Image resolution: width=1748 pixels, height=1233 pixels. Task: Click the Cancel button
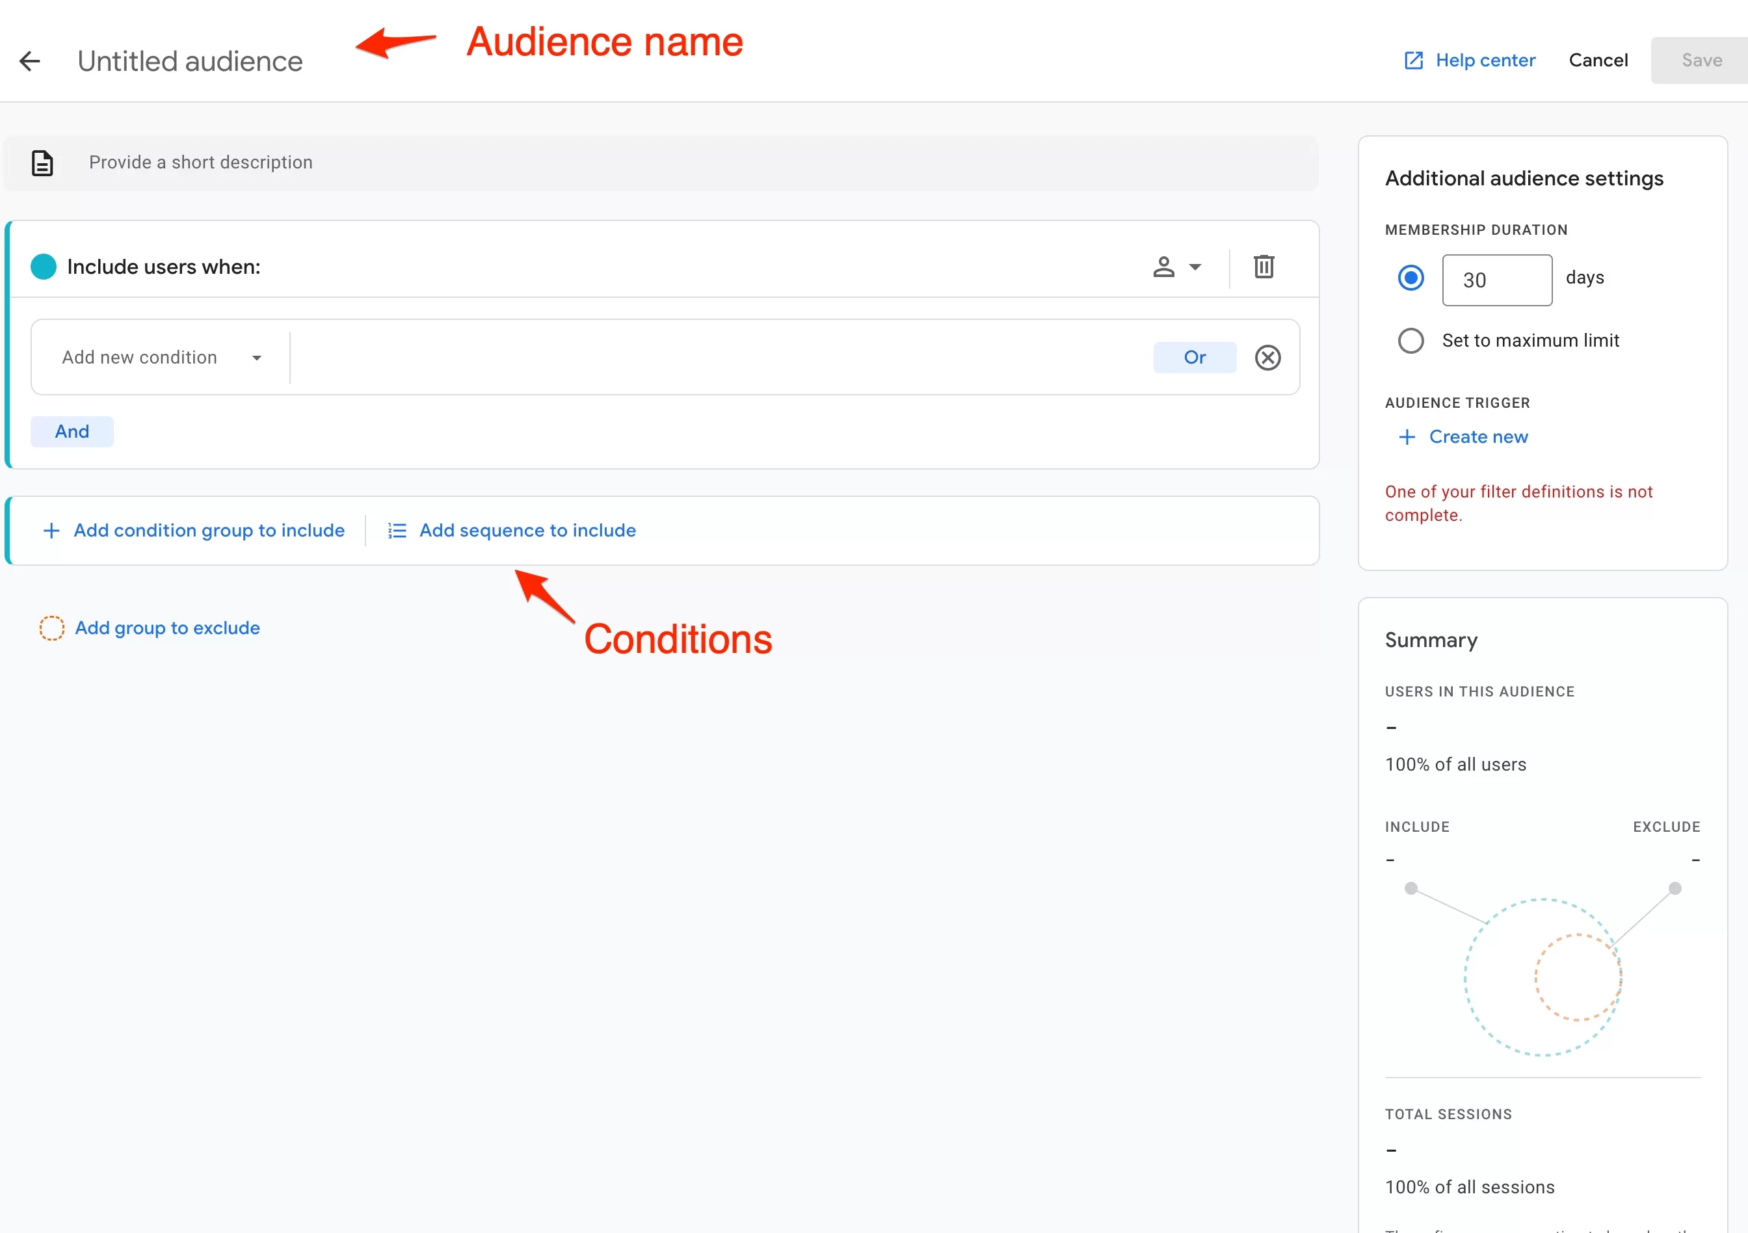1598,60
